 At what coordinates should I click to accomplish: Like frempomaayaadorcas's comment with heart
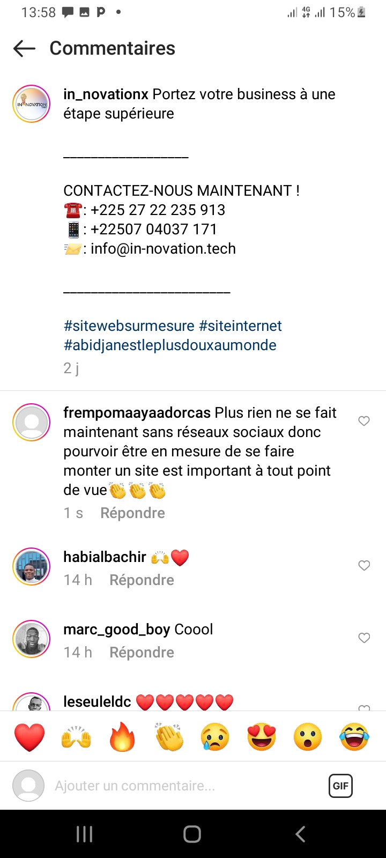tap(364, 421)
